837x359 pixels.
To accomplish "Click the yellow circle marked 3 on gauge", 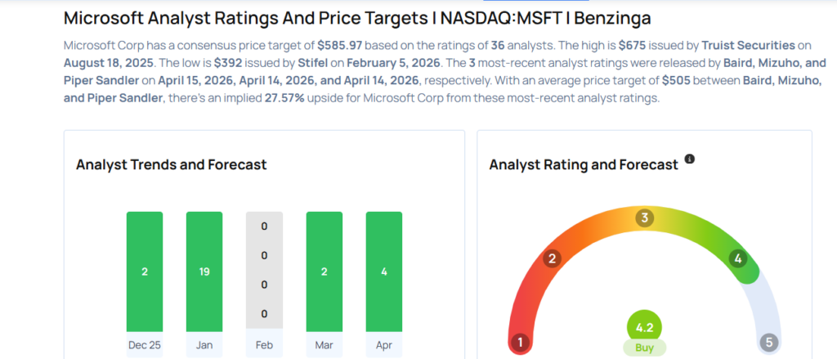I will pos(644,218).
